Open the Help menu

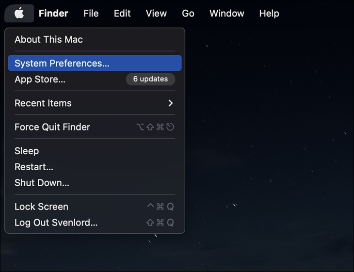click(269, 14)
